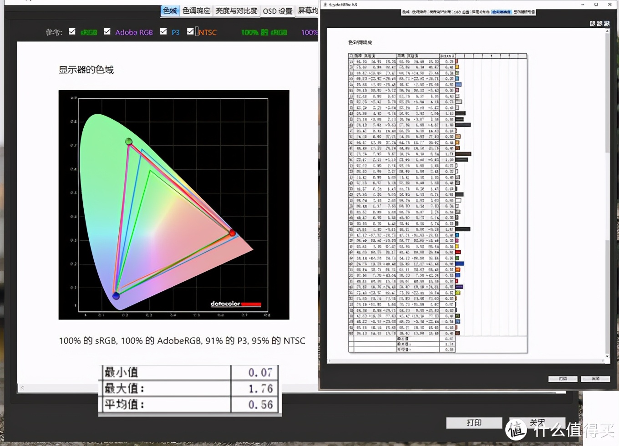Open the 亮度与对比度 tab
The height and width of the screenshot is (446, 619).
coord(236,11)
